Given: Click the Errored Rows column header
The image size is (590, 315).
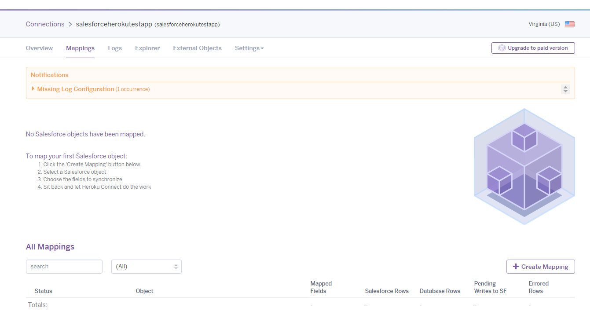Looking at the screenshot, I should [x=539, y=287].
